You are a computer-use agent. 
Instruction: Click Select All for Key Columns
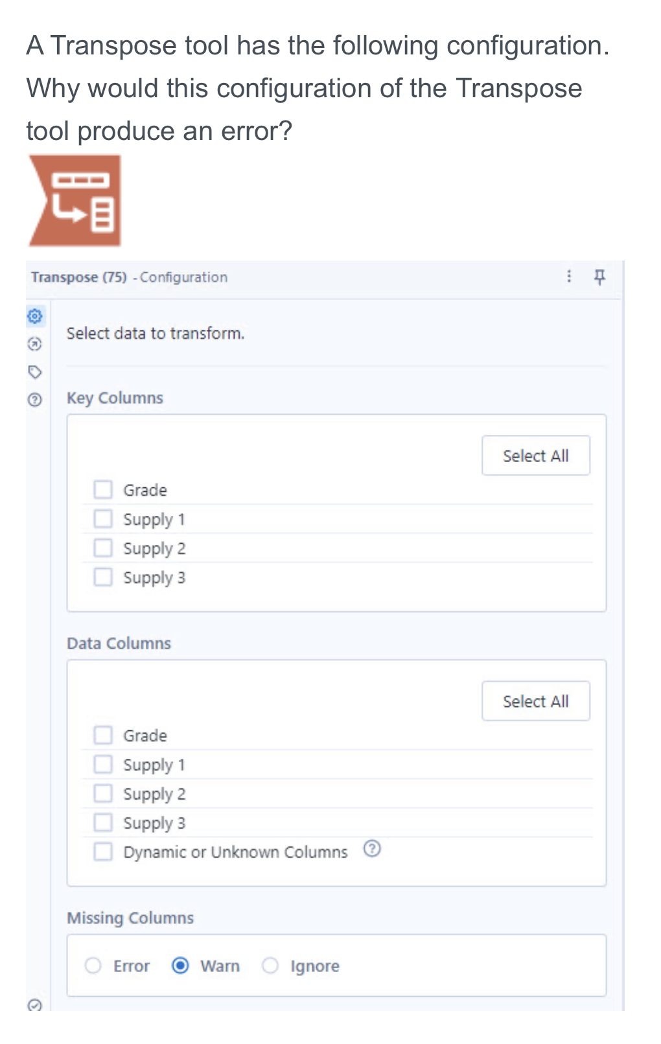[536, 455]
